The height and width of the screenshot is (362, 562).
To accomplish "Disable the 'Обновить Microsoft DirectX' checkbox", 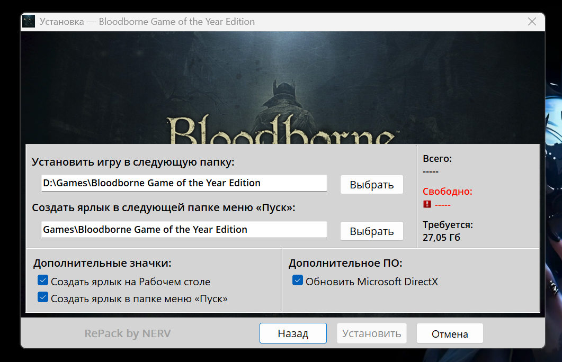I will tap(298, 280).
